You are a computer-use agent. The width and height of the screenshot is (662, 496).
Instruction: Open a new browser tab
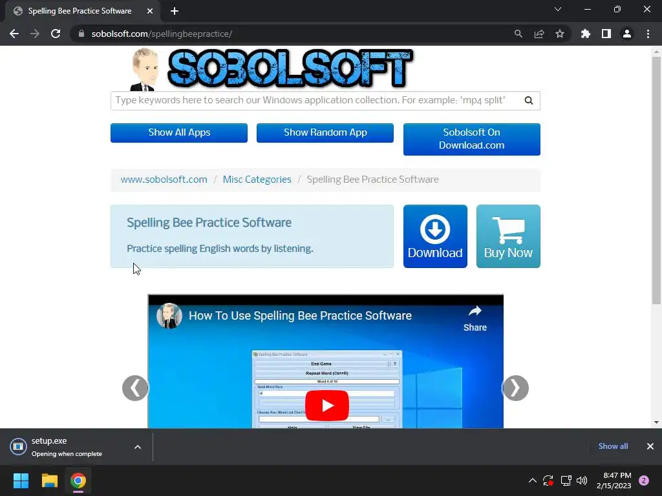click(175, 11)
